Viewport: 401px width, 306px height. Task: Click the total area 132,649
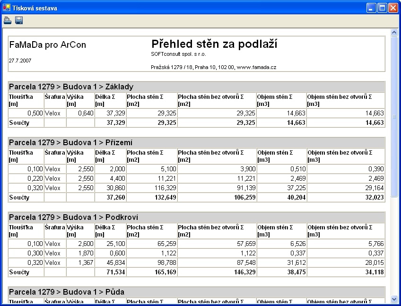pos(165,197)
